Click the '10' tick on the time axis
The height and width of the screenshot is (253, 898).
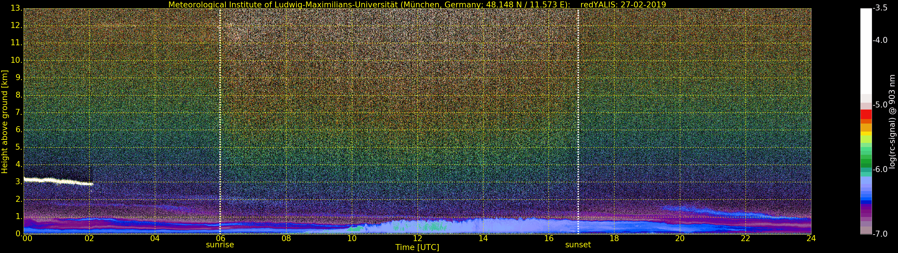point(352,238)
